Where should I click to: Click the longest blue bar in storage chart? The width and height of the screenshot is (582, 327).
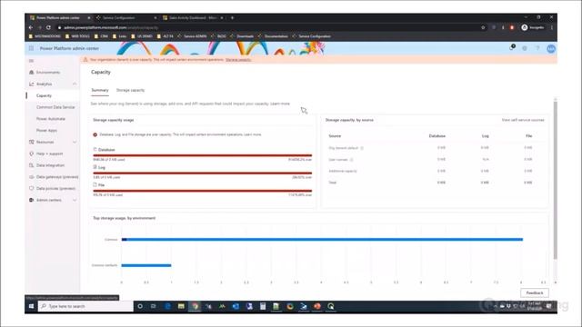[322, 240]
